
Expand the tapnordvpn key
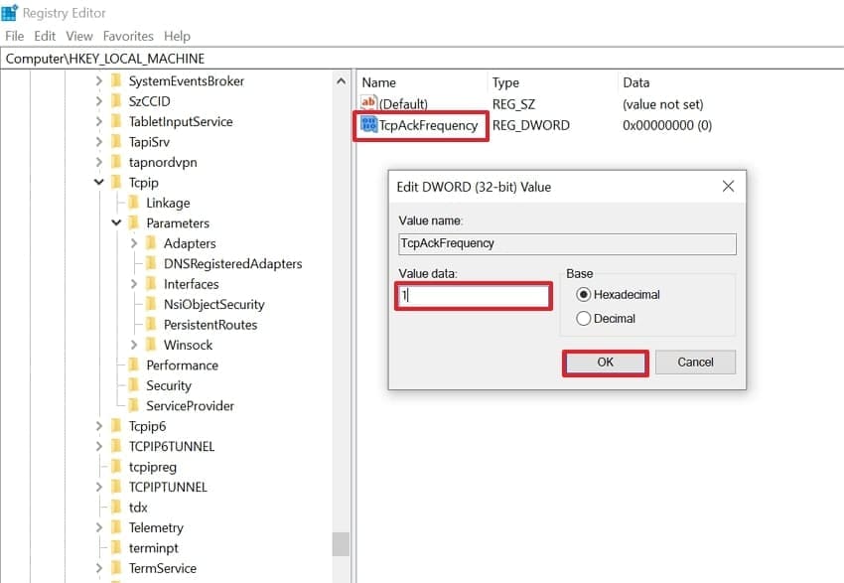[98, 162]
